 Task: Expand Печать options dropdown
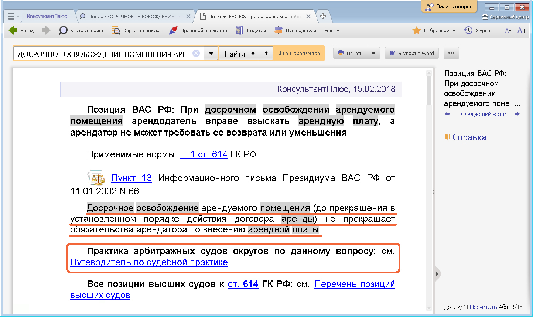tap(373, 53)
